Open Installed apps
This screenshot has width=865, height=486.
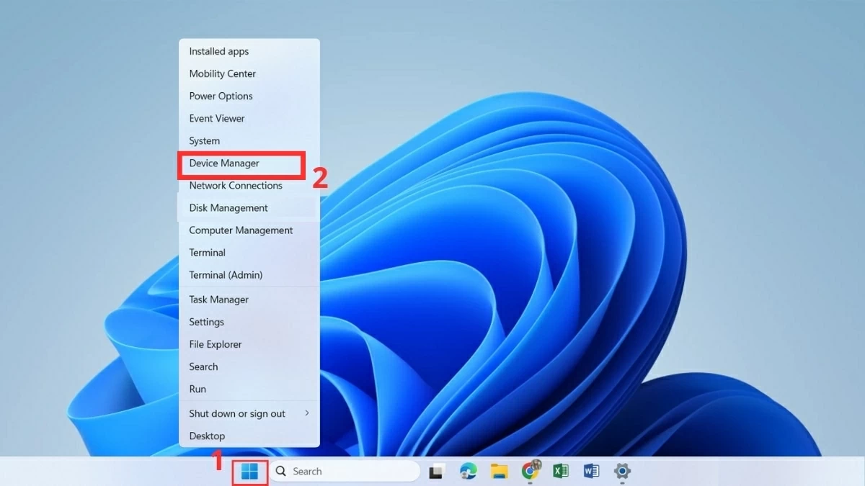[x=218, y=51]
